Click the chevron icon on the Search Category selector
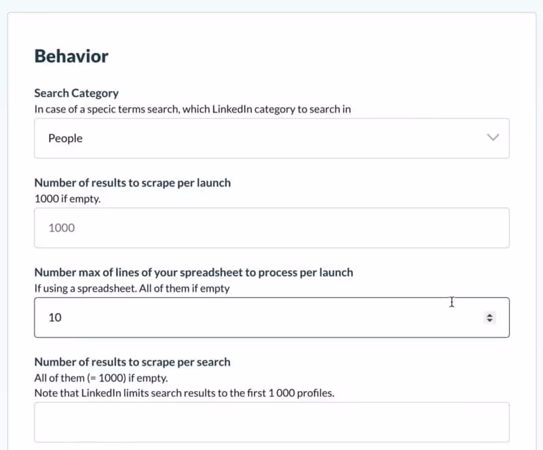The height and width of the screenshot is (450, 543). click(x=493, y=138)
